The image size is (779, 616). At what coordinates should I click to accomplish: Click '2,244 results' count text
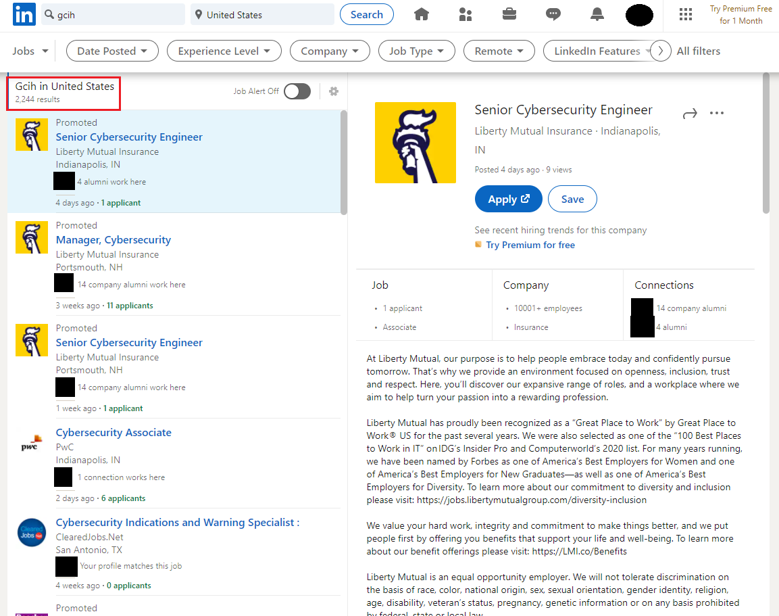(x=37, y=99)
